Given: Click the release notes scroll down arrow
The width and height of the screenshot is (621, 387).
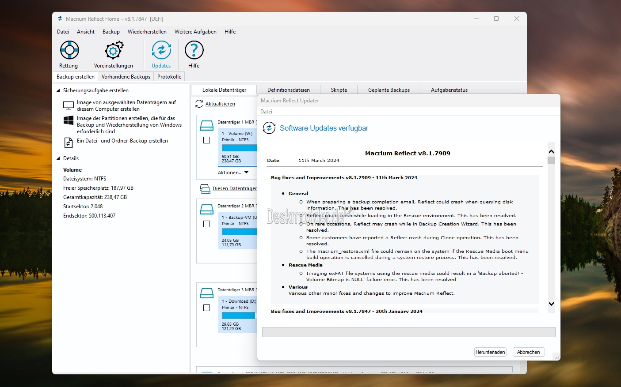Looking at the screenshot, I should pyautogui.click(x=551, y=304).
